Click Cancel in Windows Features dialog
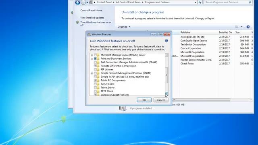This screenshot has height=145, width=258. pyautogui.click(x=161, y=100)
